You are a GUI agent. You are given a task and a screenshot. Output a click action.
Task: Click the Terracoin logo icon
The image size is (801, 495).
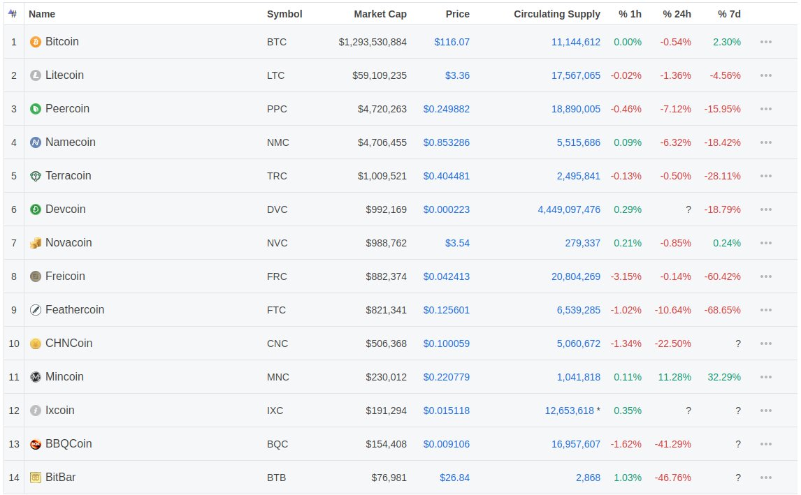[35, 176]
